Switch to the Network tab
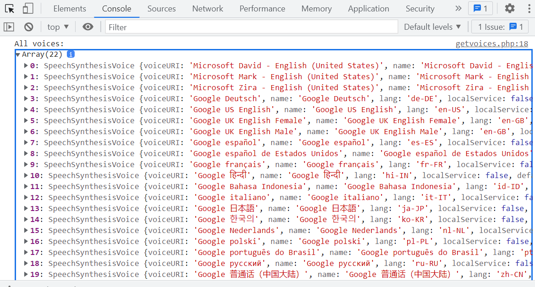Image resolution: width=535 pixels, height=287 pixels. click(x=207, y=9)
